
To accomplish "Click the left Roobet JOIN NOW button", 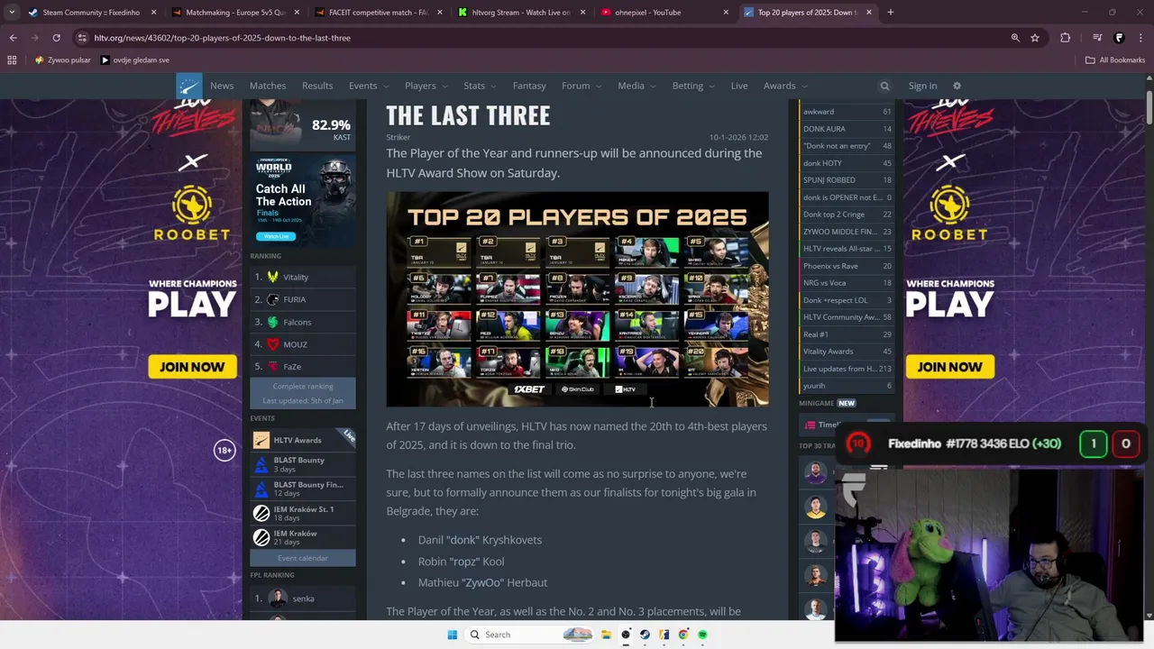I will tap(192, 367).
